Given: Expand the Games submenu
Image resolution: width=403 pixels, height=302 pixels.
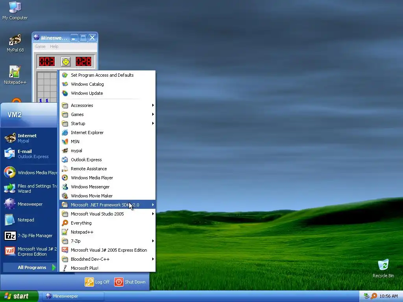Looking at the screenshot, I should (107, 114).
